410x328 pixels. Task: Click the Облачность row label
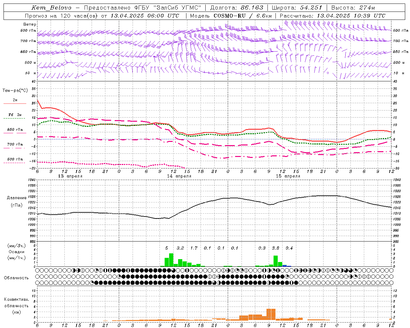click(x=16, y=278)
